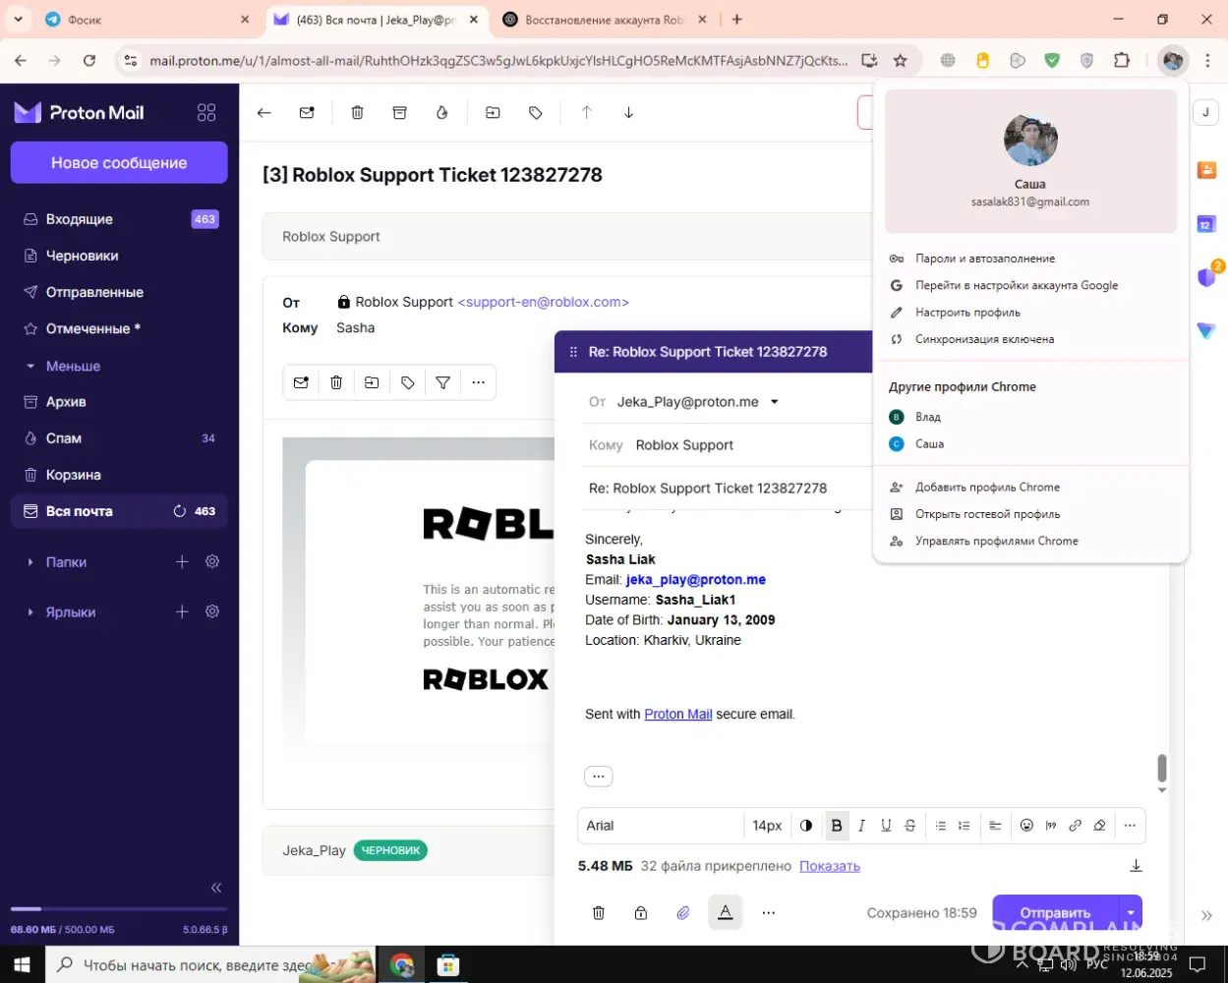1228x983 pixels.
Task: Mark message as spam with the fire icon
Action: pyautogui.click(x=442, y=113)
